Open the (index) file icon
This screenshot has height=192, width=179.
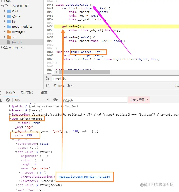point(9,42)
